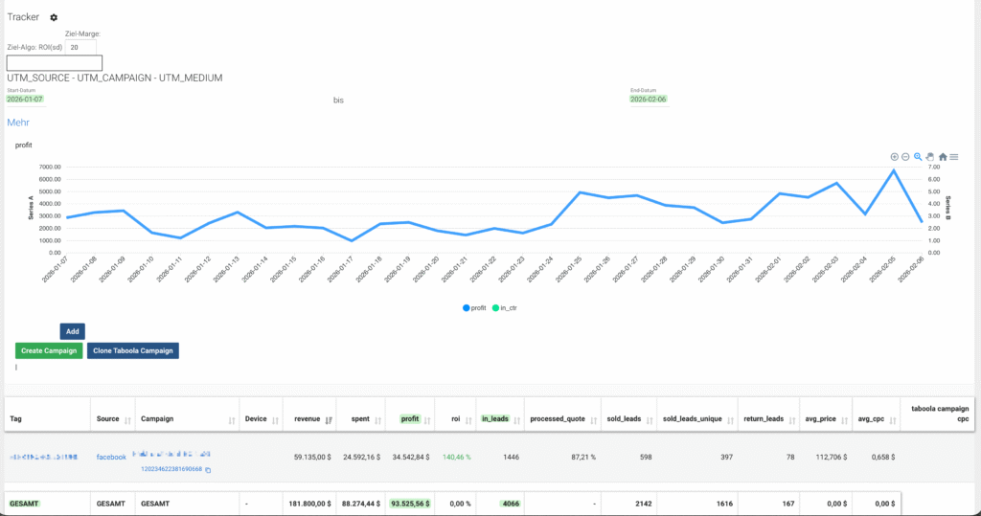Expand the Mehr section
The image size is (981, 516).
pos(18,123)
